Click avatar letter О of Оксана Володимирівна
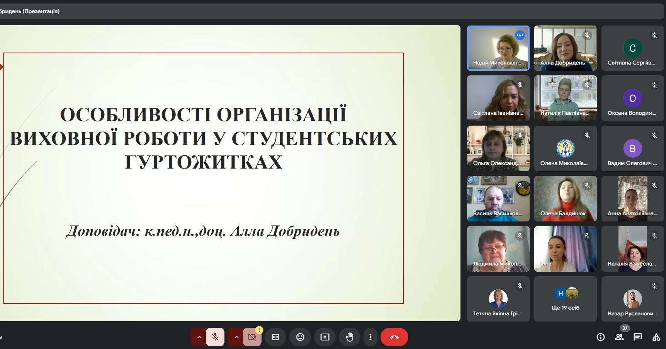666x349 pixels. click(x=633, y=98)
